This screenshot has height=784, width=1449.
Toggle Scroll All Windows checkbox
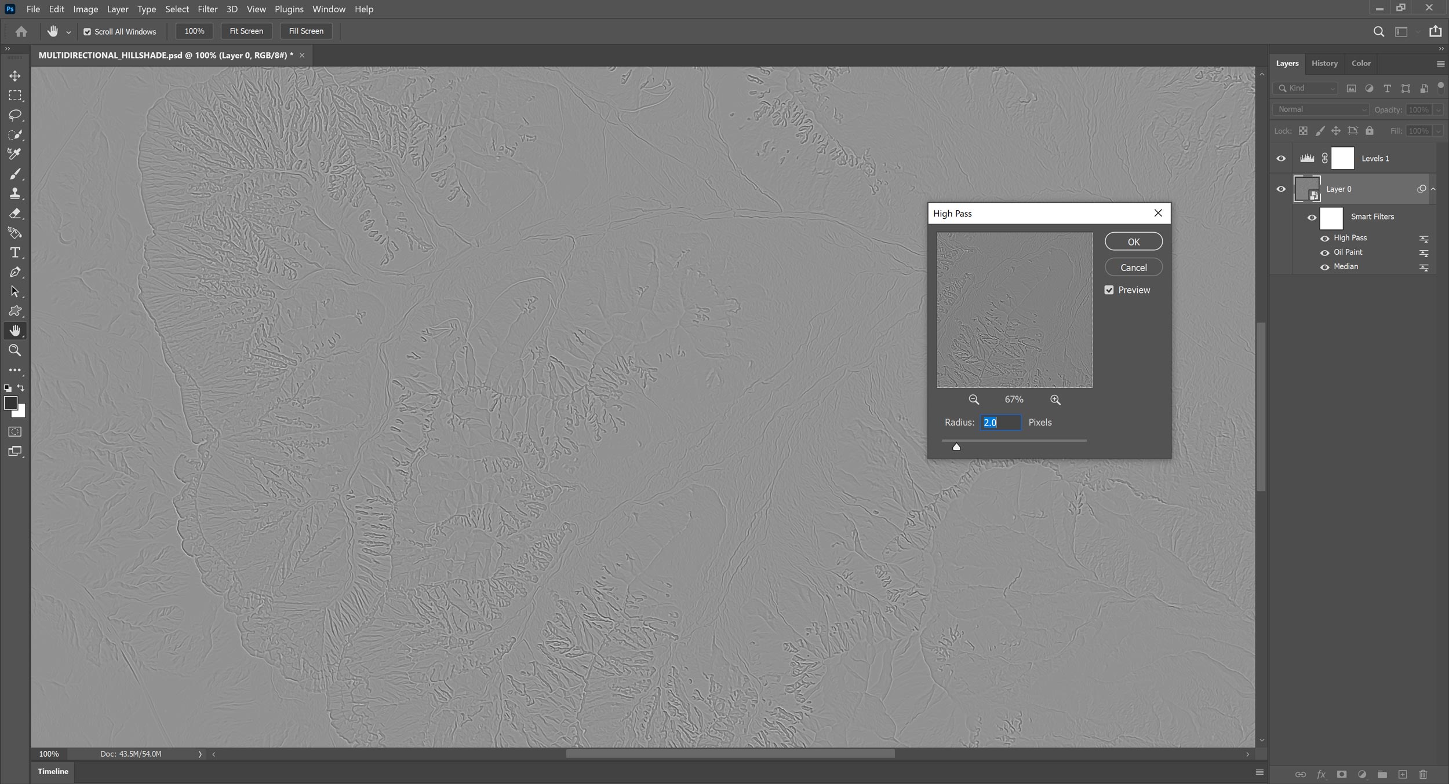point(87,32)
